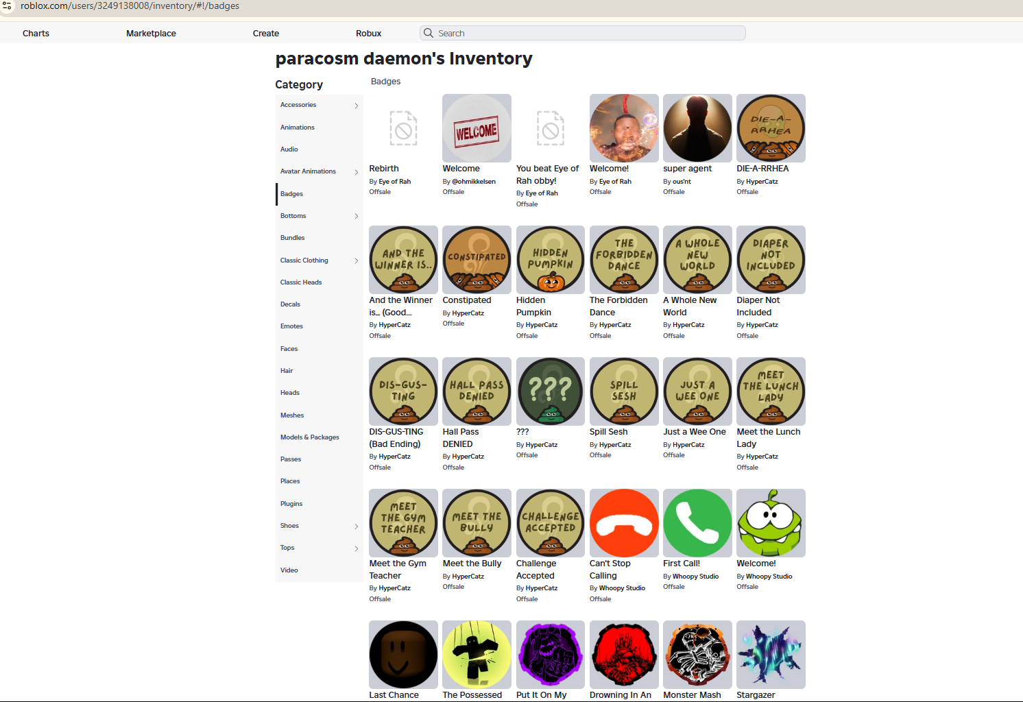Open the Meet the Bully badge icon
1023x702 pixels.
click(477, 523)
